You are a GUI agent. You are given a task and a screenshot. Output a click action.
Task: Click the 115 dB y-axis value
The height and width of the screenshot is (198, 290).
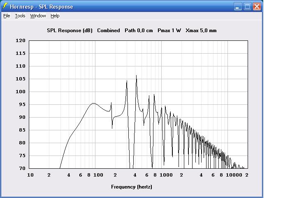click(x=20, y=53)
